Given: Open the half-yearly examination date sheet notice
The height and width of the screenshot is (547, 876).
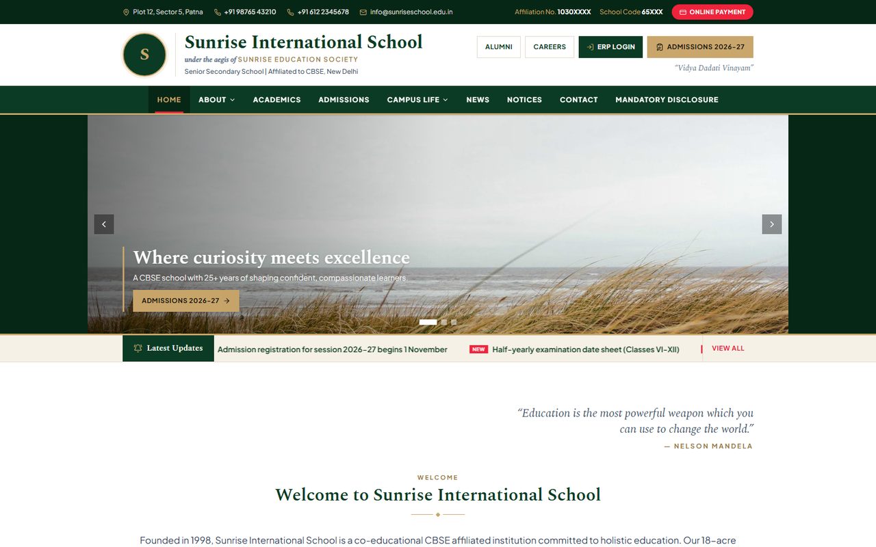Looking at the screenshot, I should point(586,349).
